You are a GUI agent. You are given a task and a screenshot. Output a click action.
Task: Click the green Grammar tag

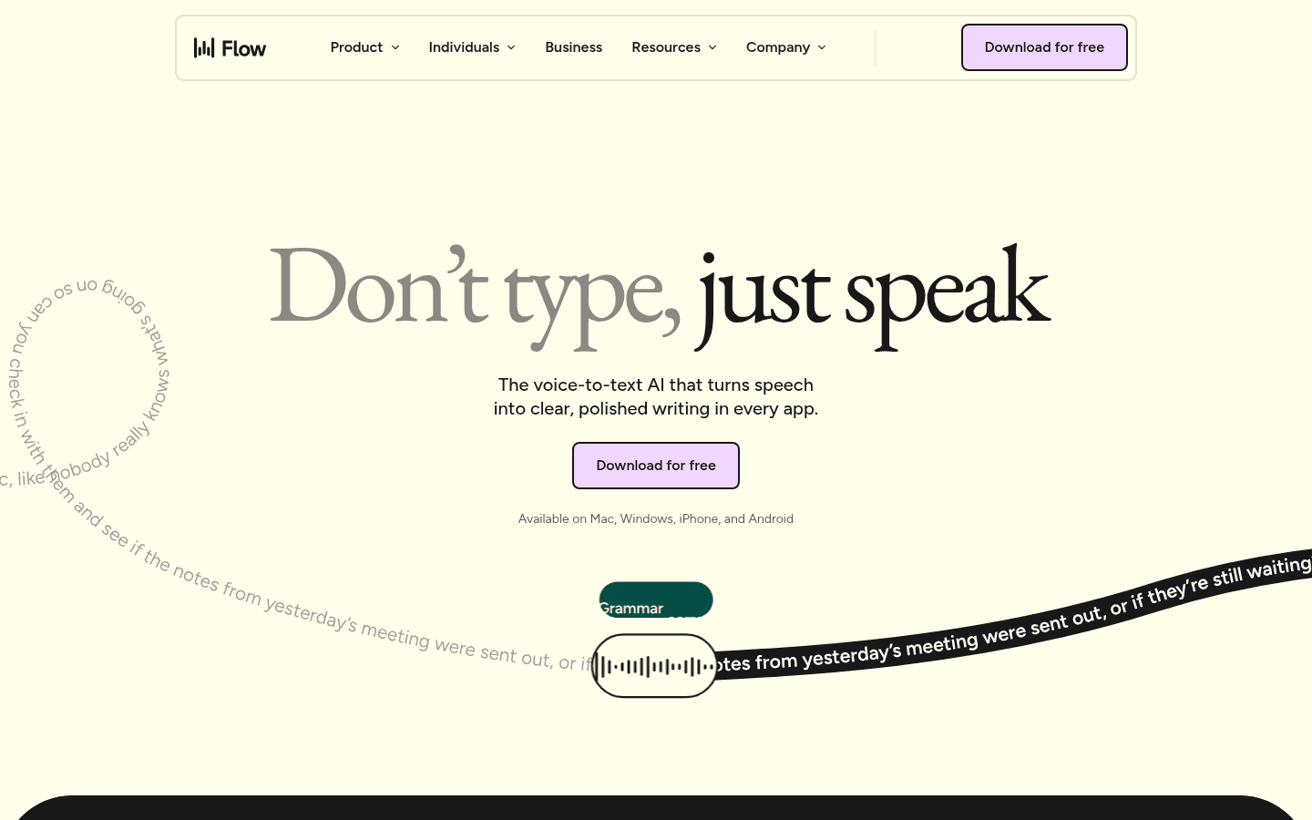(x=656, y=600)
